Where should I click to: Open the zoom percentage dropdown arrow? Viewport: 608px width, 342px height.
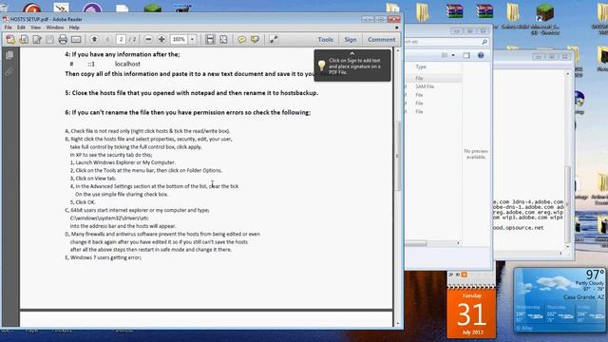tap(192, 40)
